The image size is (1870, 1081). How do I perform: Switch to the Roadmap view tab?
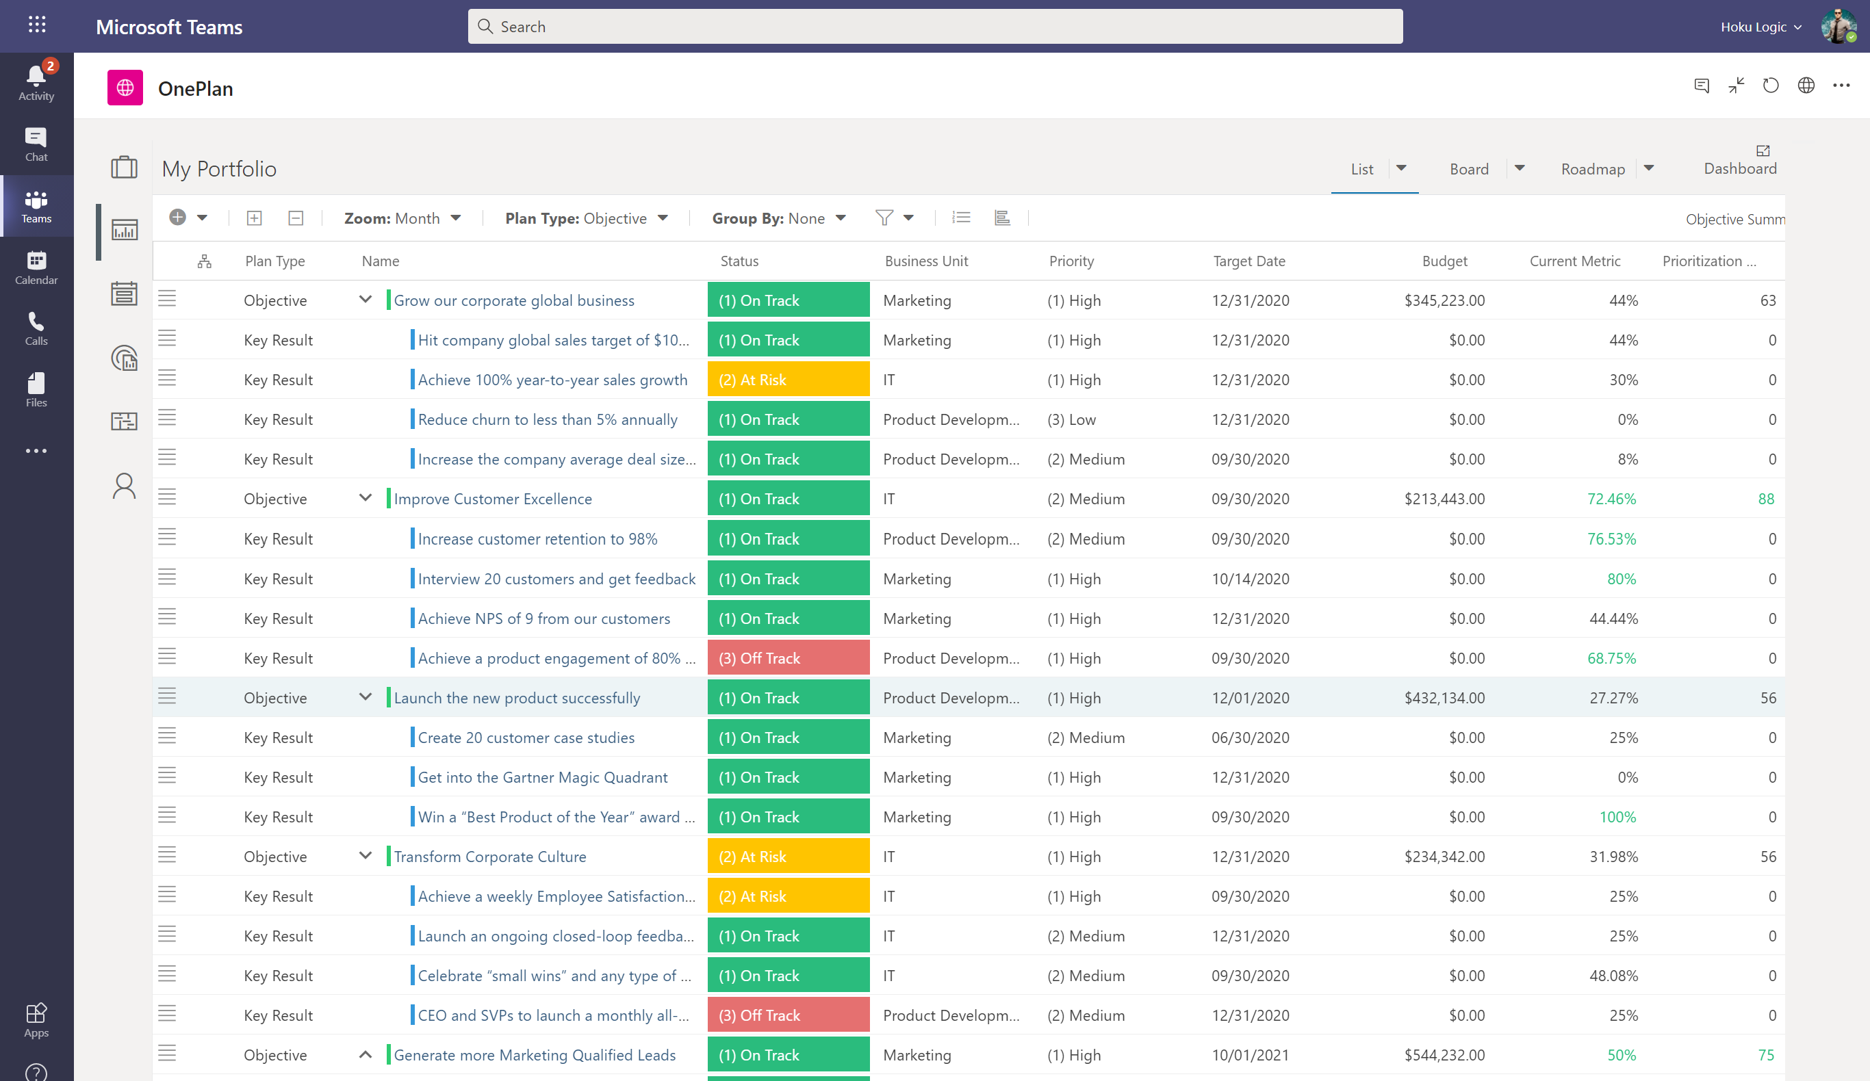pyautogui.click(x=1593, y=169)
